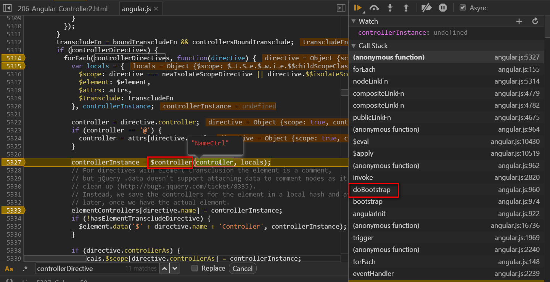Collapse the Watch section
Viewport: 550px width, 282px height.
point(354,21)
